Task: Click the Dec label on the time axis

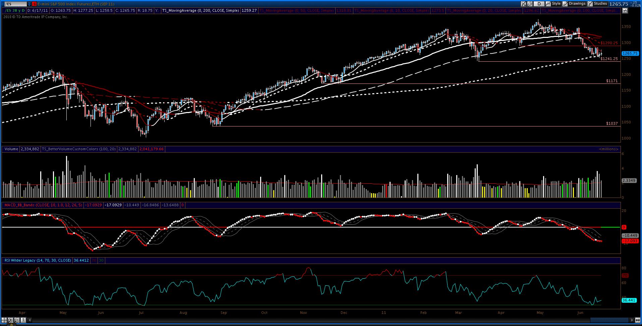Action: click(x=344, y=313)
